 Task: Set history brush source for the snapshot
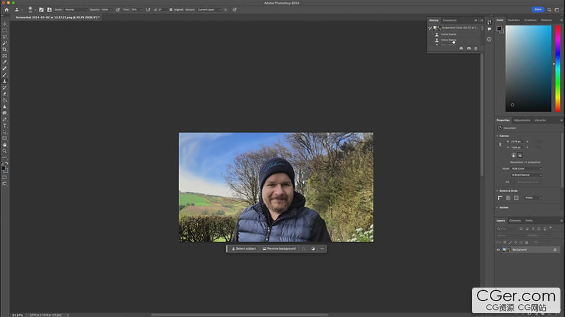click(x=430, y=28)
